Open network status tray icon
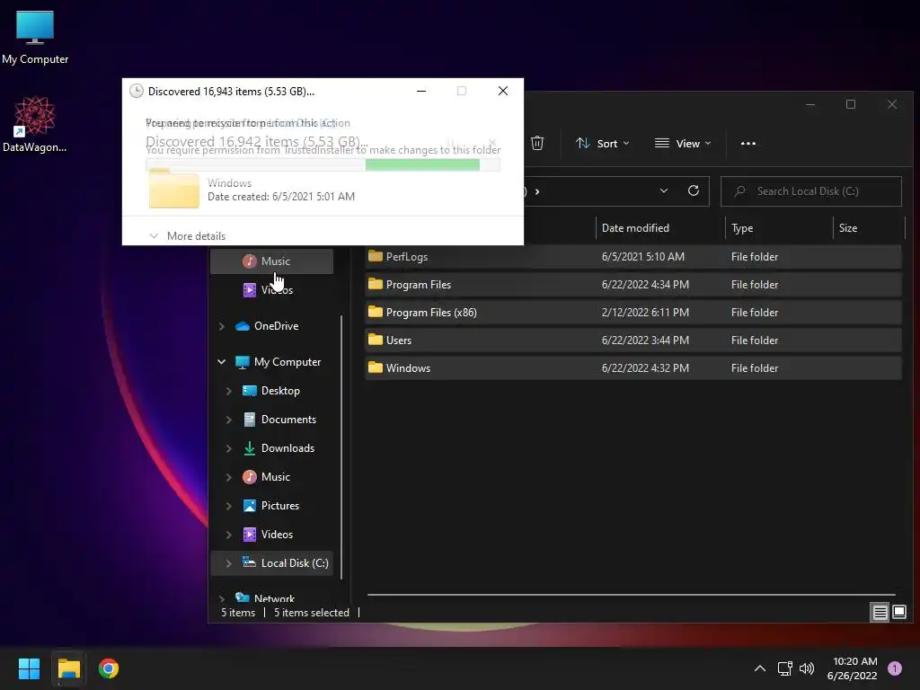This screenshot has width=920, height=690. click(785, 668)
